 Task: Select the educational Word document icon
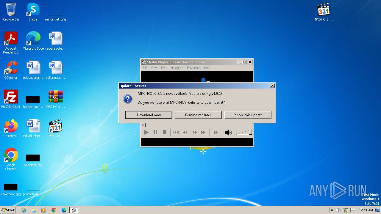pos(33,70)
